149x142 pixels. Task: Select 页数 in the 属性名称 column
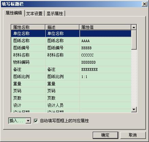click(x=28, y=98)
